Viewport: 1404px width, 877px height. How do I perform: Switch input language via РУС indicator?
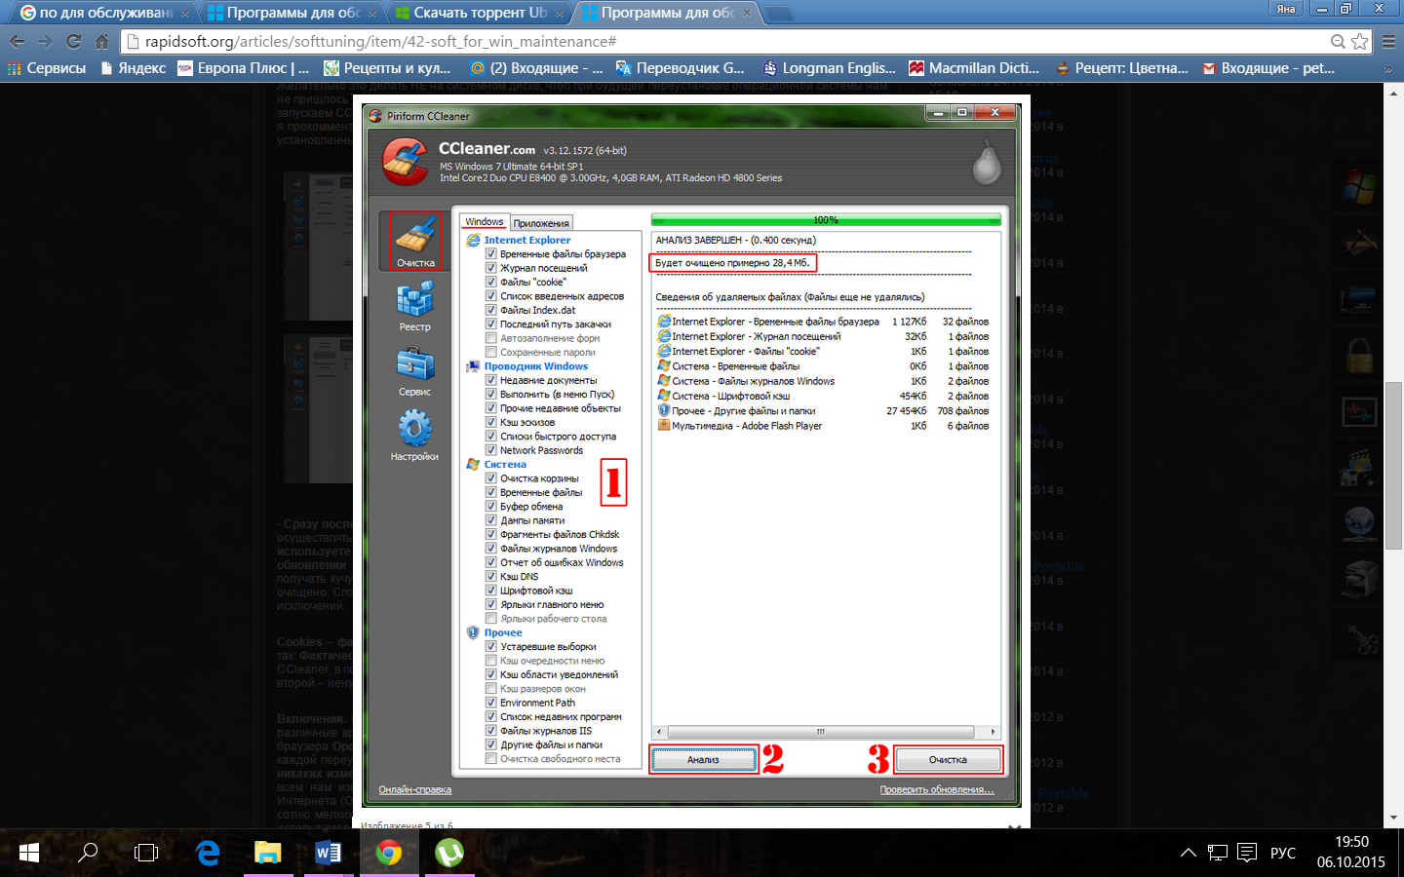pos(1283,853)
